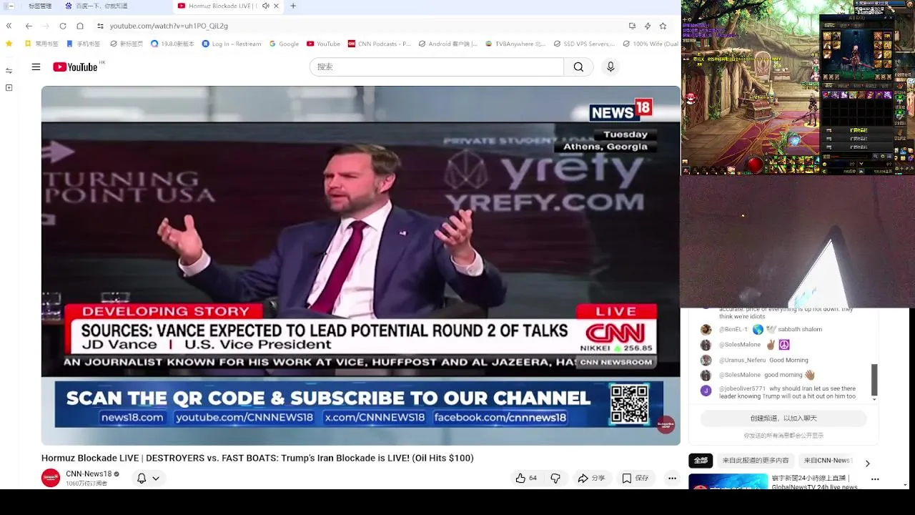Select the 来自此报道的更多内容 chip

tap(756, 461)
